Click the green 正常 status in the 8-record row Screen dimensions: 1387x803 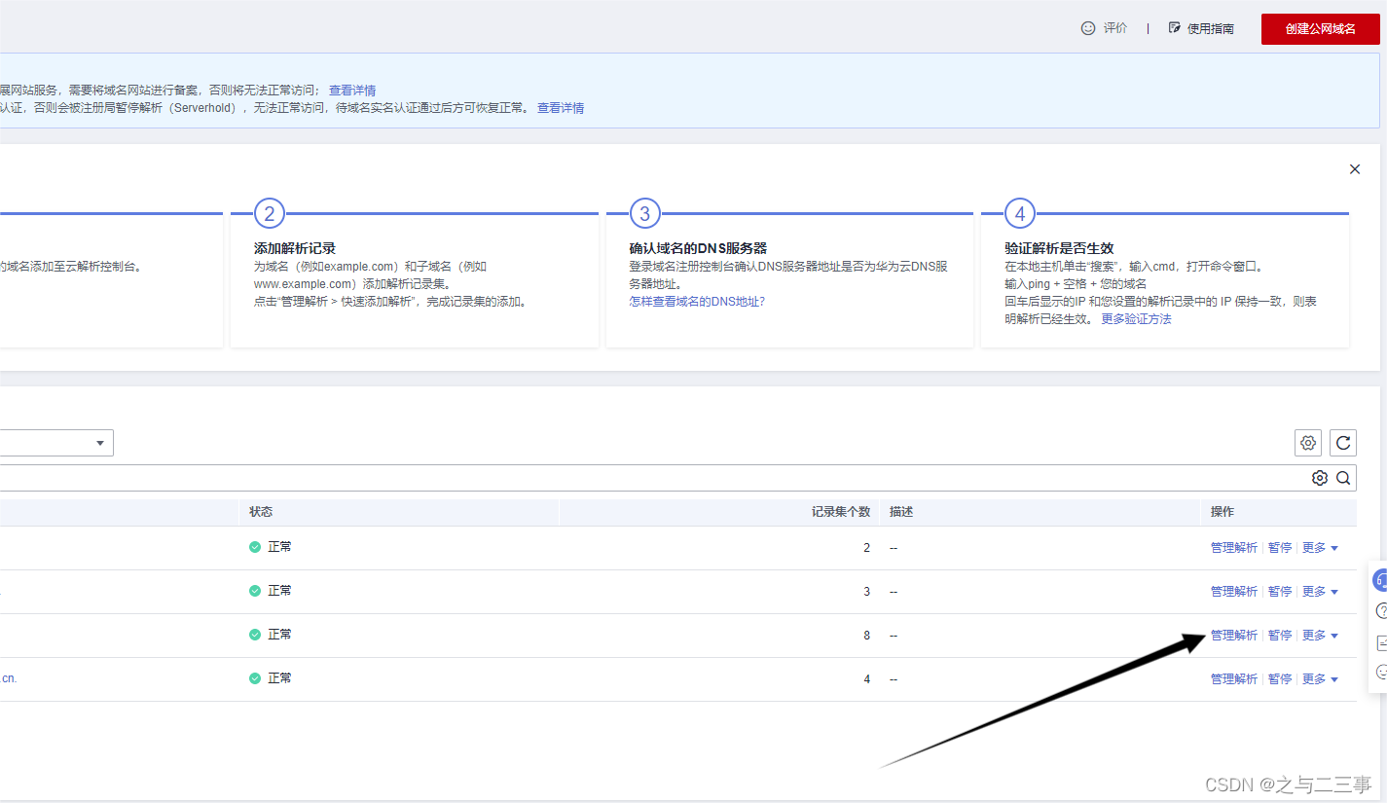(x=271, y=635)
